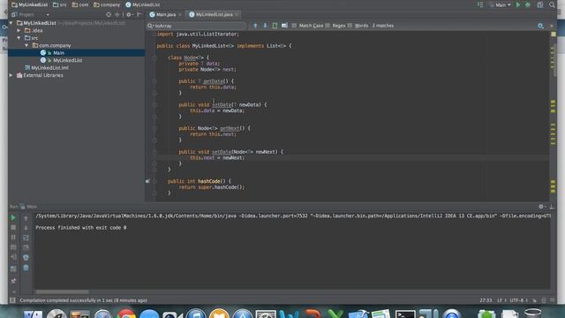565x318 pixels.
Task: Rerun Main with the Run panel play icon
Action: pyautogui.click(x=13, y=218)
